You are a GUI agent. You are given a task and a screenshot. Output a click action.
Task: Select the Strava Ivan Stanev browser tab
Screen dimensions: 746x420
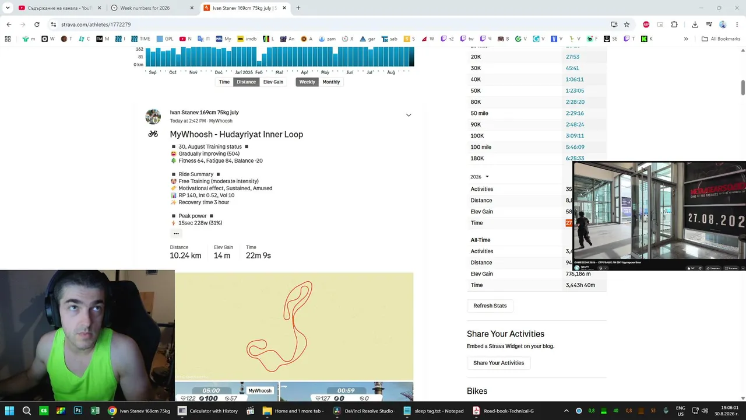[244, 8]
